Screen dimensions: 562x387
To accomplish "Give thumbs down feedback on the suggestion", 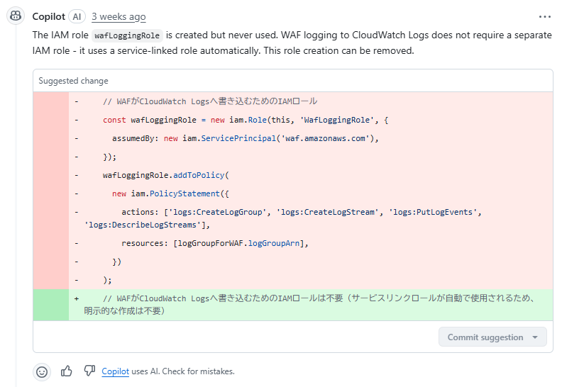I will click(x=89, y=371).
